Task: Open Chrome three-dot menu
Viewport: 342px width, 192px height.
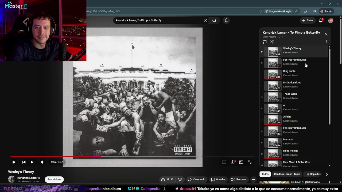Action: 338,11
